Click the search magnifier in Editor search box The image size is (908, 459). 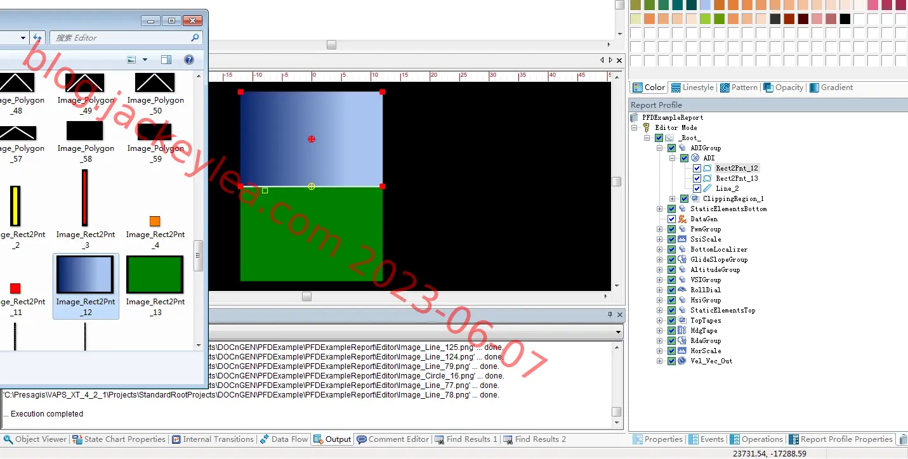point(195,38)
